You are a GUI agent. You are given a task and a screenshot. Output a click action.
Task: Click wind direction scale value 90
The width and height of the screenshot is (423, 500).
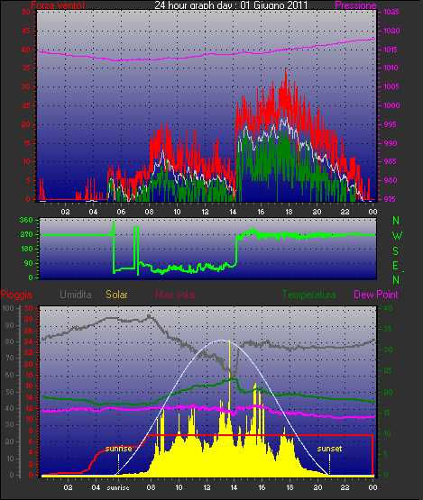[x=29, y=263]
